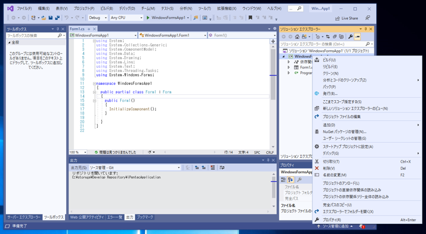Open the 追加(D) submenu
This screenshot has height=234, width=426.
pos(367,125)
